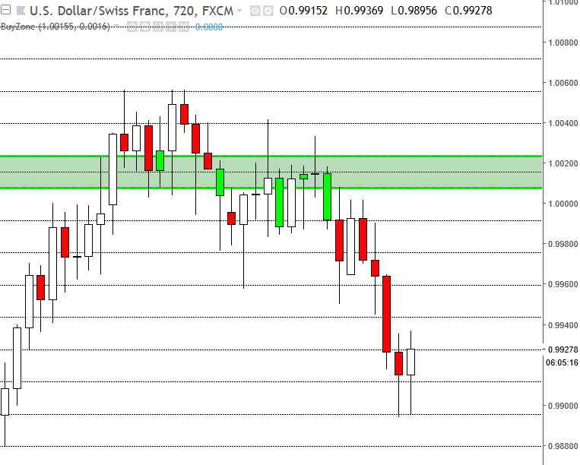Click the Open value O0.99152
This screenshot has width=580, height=465.
(304, 11)
